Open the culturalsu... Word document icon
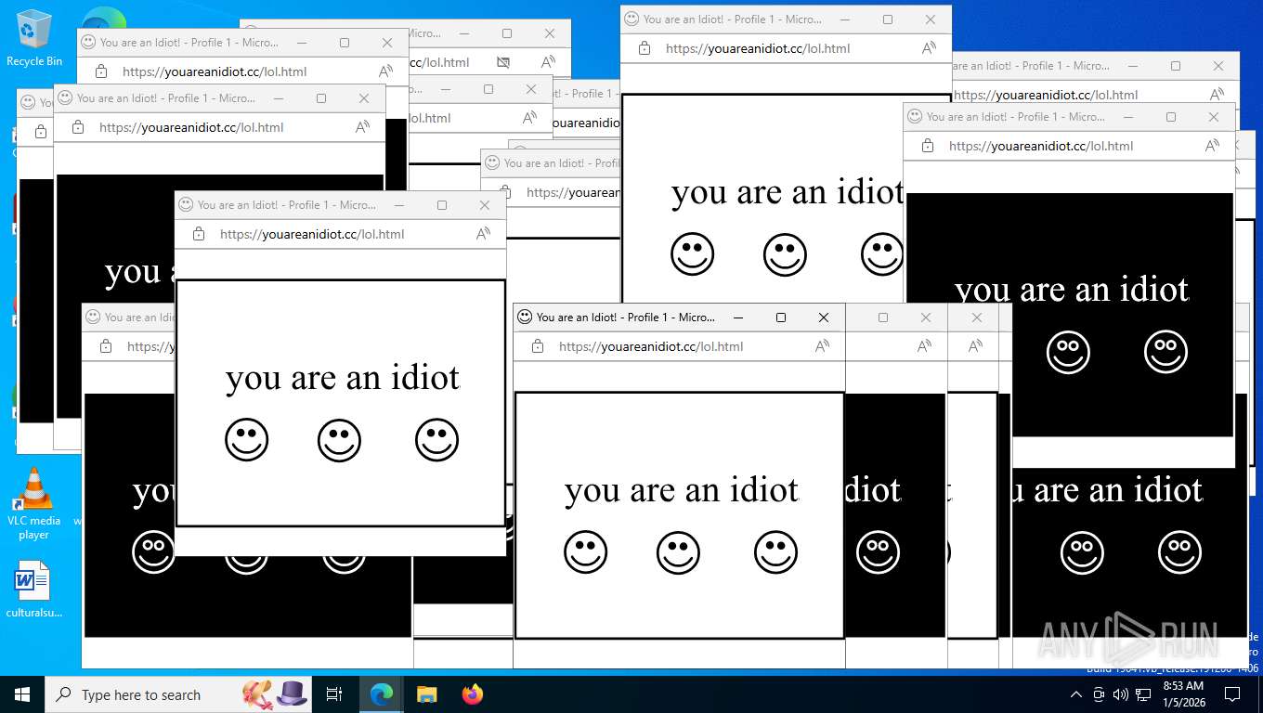The height and width of the screenshot is (713, 1263). coord(34,590)
